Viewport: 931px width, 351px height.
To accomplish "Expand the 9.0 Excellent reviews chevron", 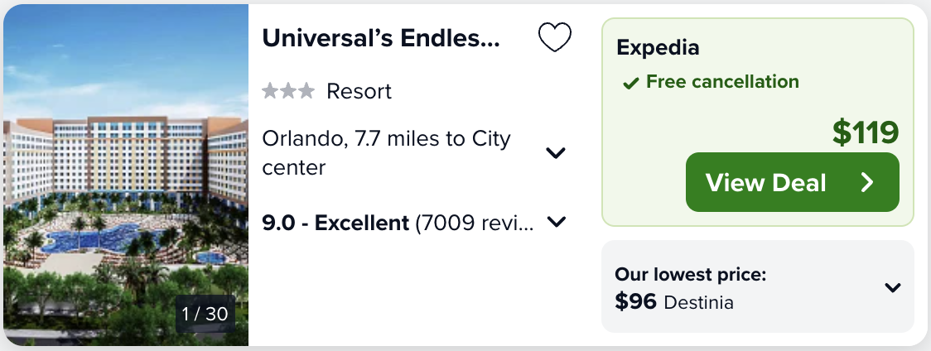I will click(557, 222).
